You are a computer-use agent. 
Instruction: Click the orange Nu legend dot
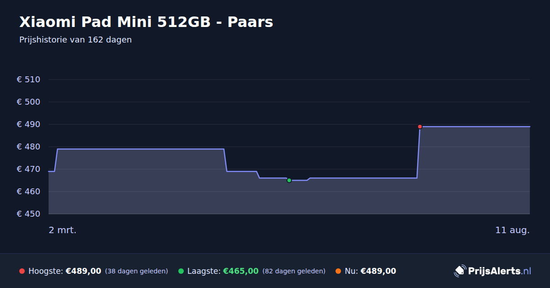[x=338, y=271]
